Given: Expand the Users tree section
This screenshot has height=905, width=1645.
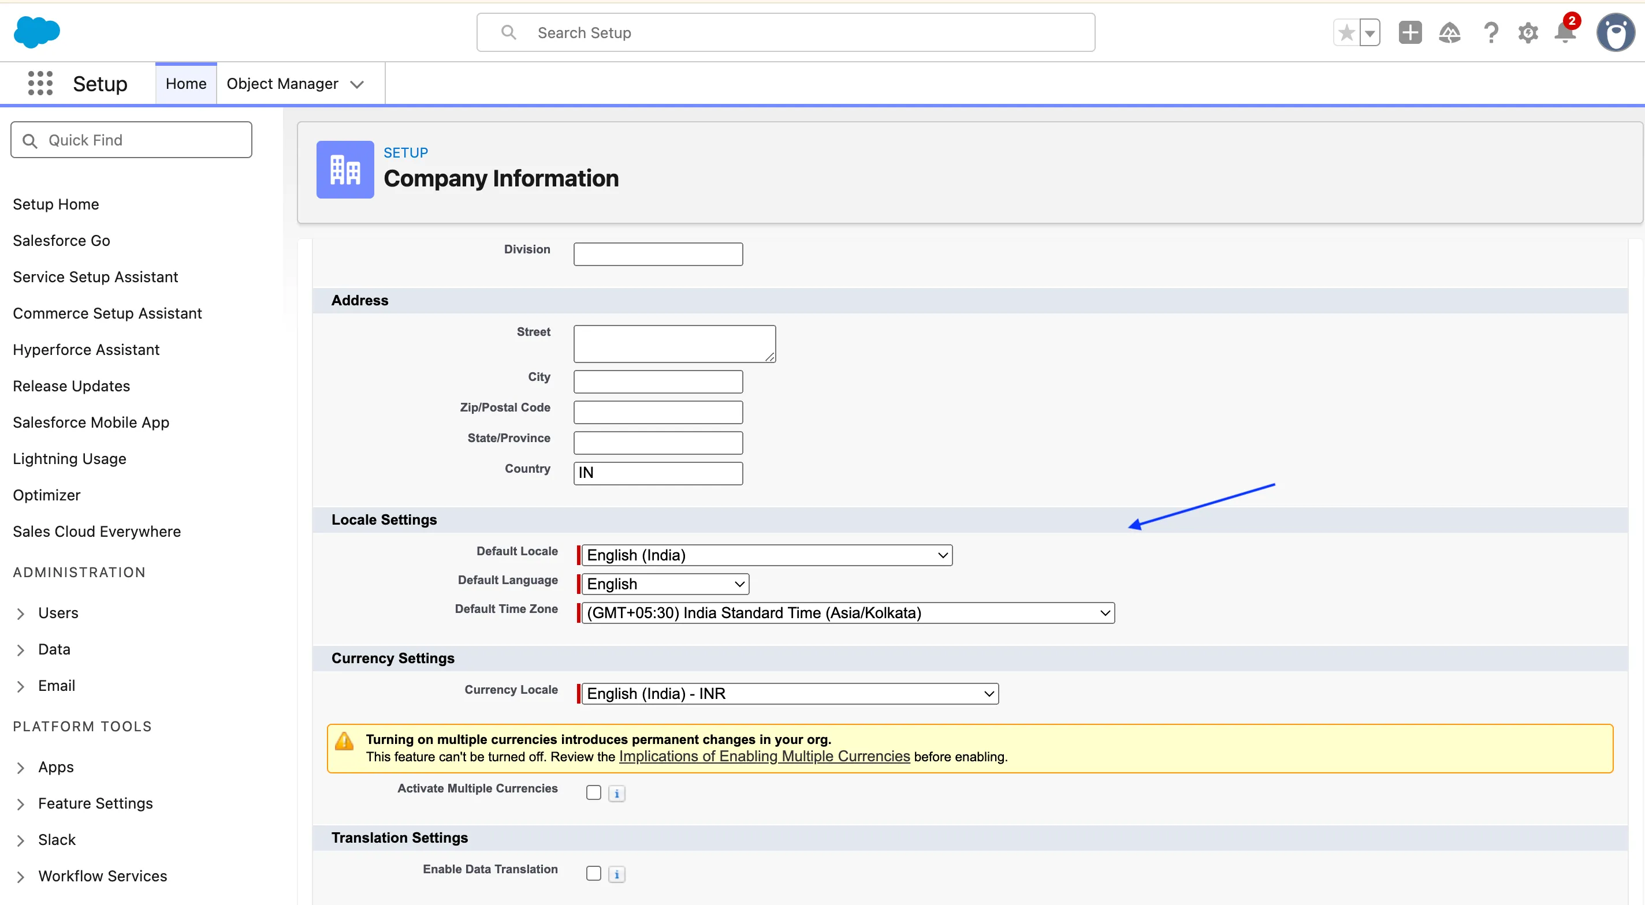Looking at the screenshot, I should [x=20, y=614].
